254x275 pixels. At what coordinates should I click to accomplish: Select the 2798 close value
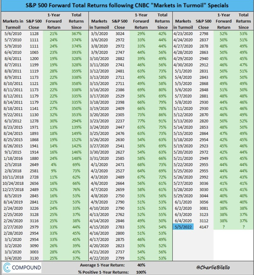tap(204, 34)
